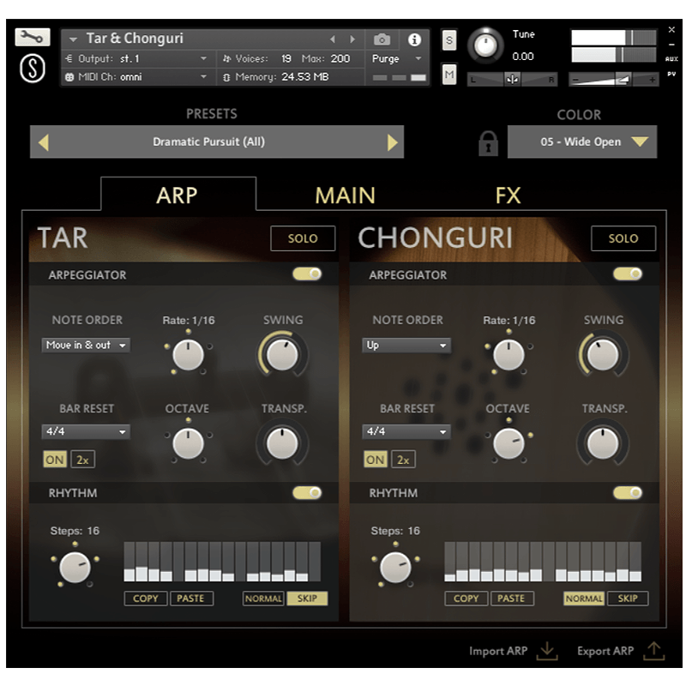The image size is (686, 686).
Task: Click the Chonguri Swing knob
Action: click(603, 355)
